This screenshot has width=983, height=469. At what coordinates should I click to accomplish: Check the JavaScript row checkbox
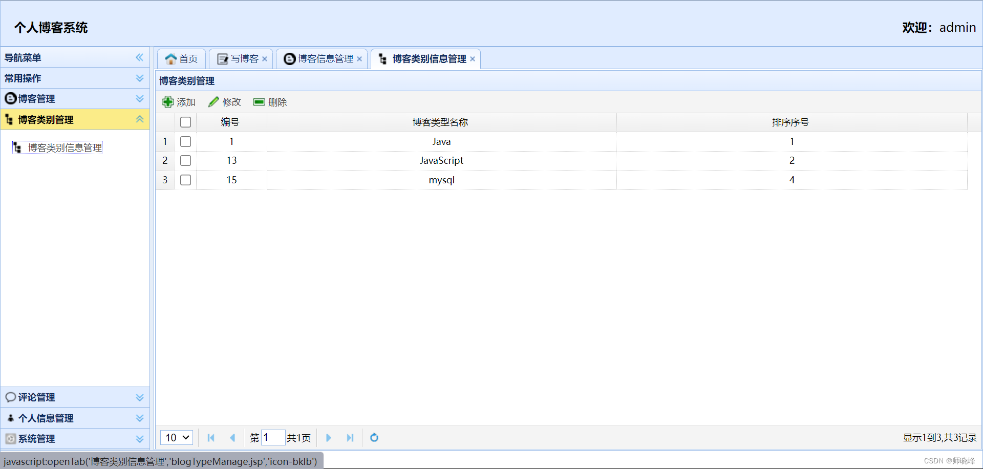coord(186,161)
